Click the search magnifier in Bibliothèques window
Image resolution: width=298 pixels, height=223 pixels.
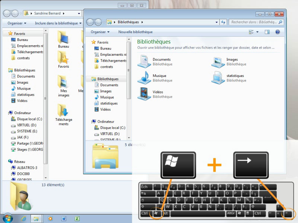point(280,22)
